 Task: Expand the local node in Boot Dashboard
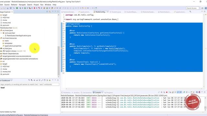pyautogui.click(x=0, y=88)
